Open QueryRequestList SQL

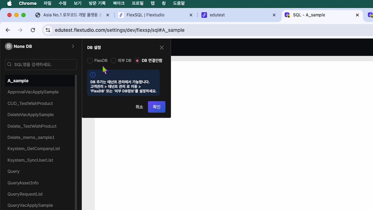coord(25,194)
